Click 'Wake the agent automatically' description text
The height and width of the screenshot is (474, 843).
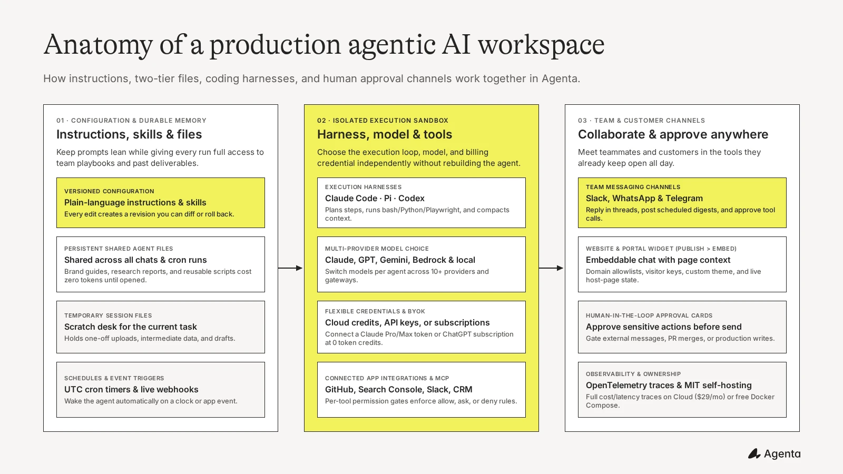click(x=151, y=401)
